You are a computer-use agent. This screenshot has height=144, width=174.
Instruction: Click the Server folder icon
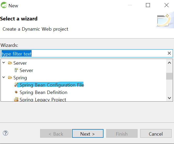point(10,63)
